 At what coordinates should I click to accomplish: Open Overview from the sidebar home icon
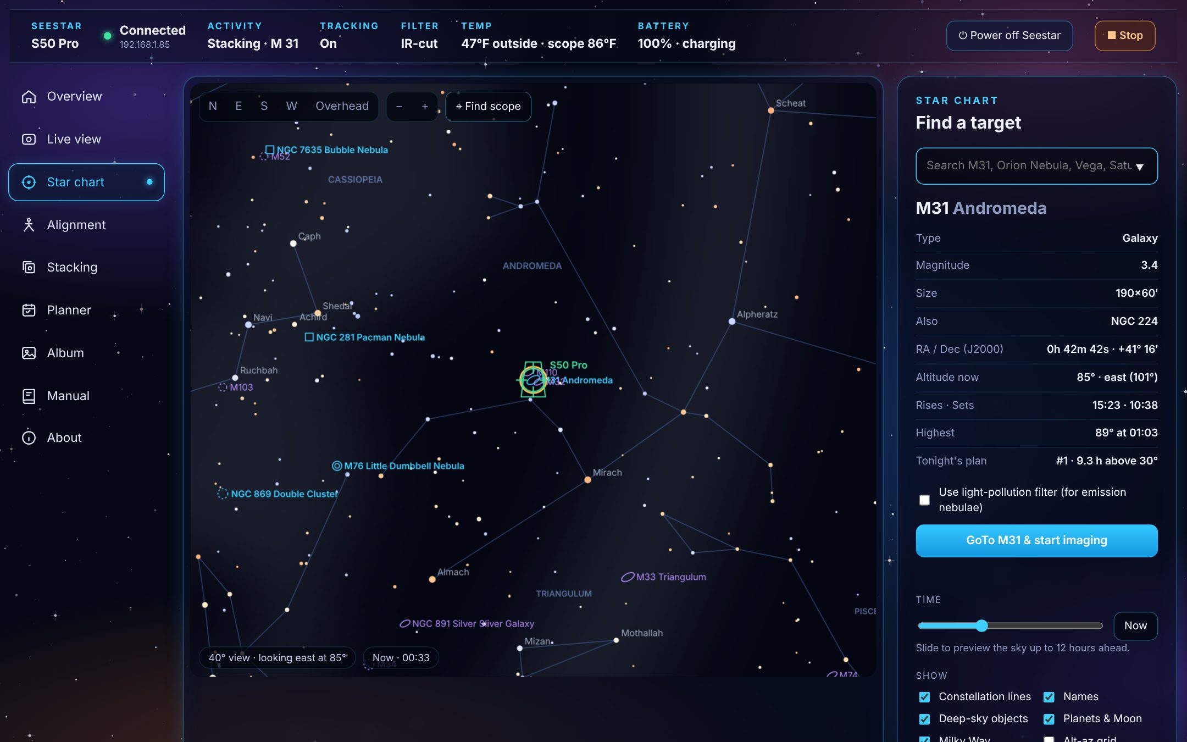click(29, 97)
